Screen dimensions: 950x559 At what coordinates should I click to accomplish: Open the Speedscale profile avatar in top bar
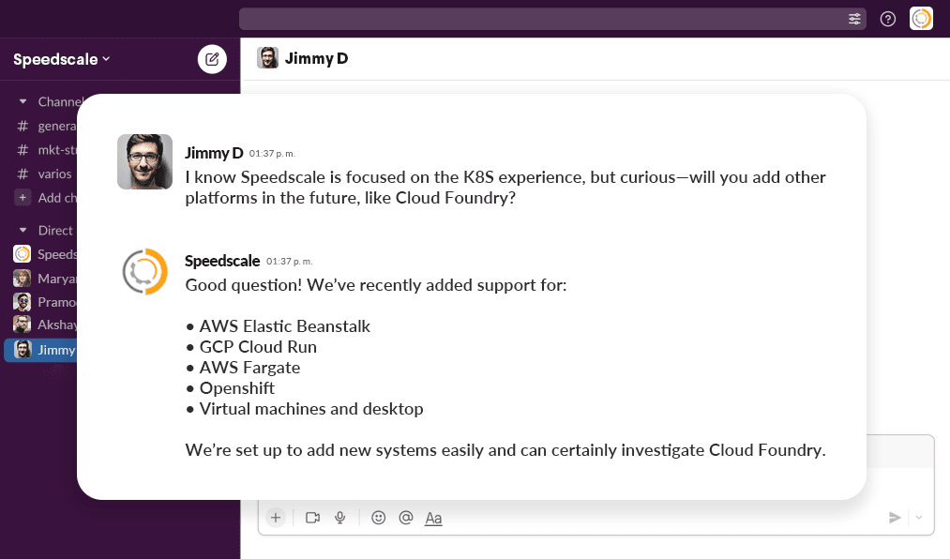point(921,19)
